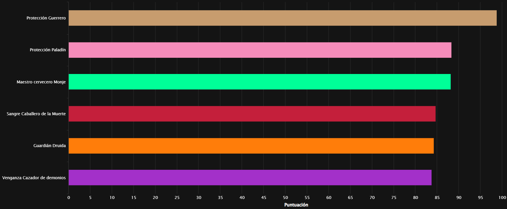Select the pink Protección Paladín bar
Screen dimensions: 507x209
tap(260, 50)
